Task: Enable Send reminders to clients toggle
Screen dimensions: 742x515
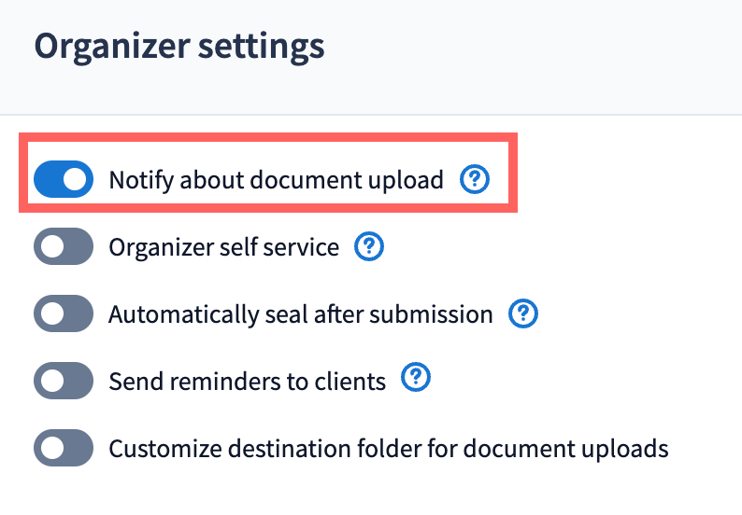Action: coord(64,382)
